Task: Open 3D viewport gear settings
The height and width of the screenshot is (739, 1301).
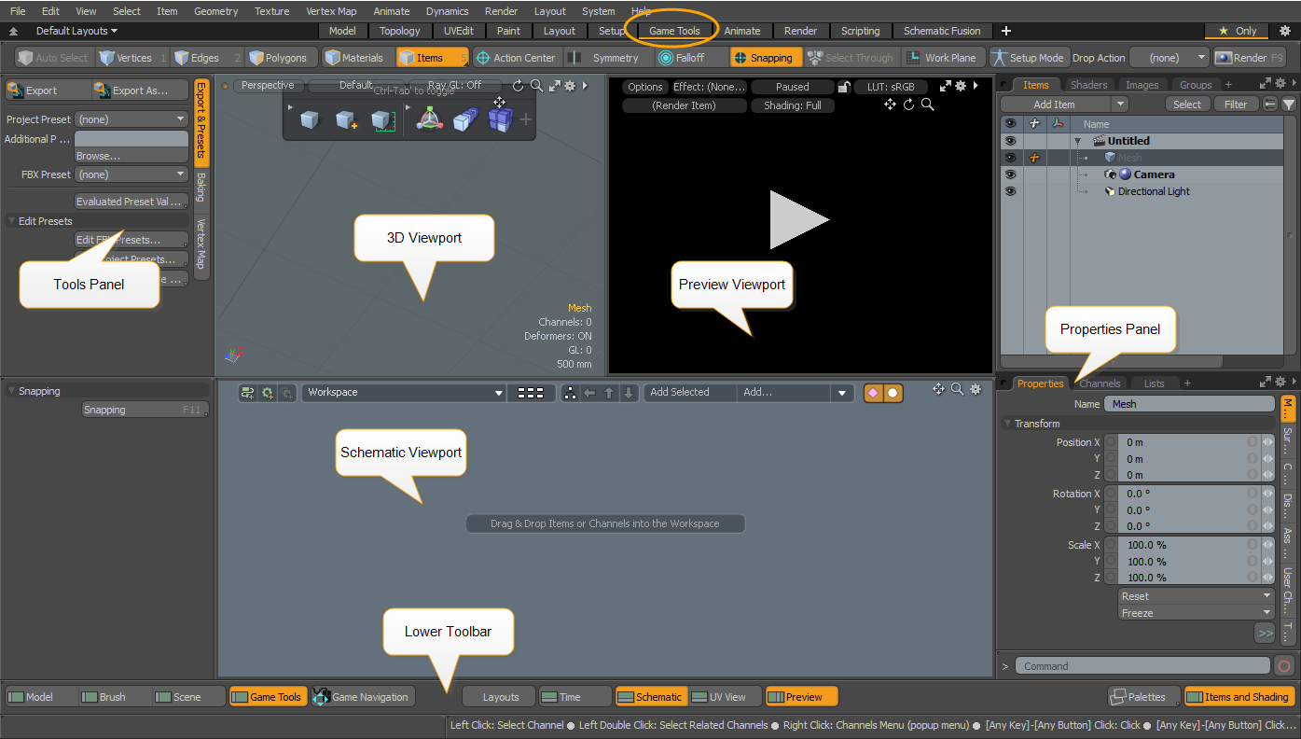Action: 570,86
